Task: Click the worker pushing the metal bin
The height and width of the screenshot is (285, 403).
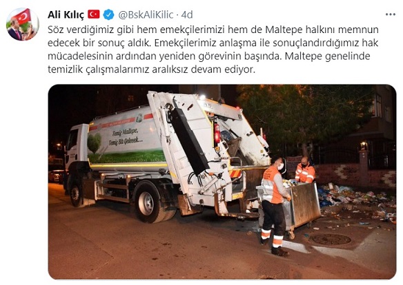Action: click(x=275, y=207)
